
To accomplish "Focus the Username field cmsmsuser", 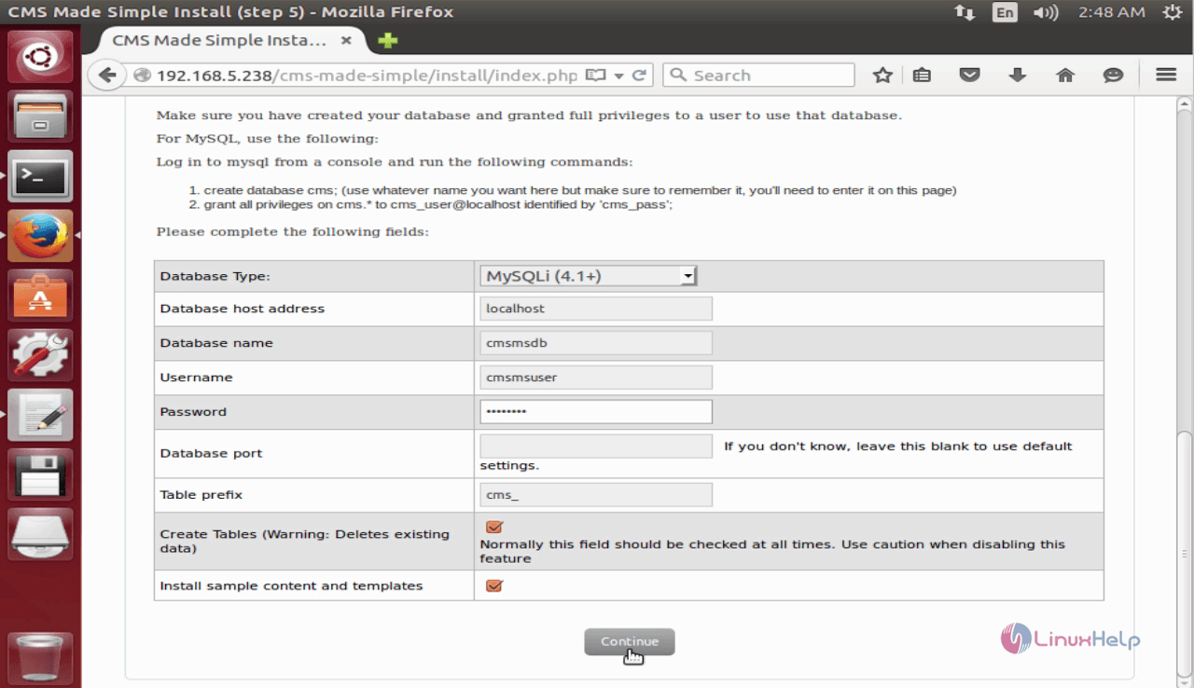I will point(596,378).
